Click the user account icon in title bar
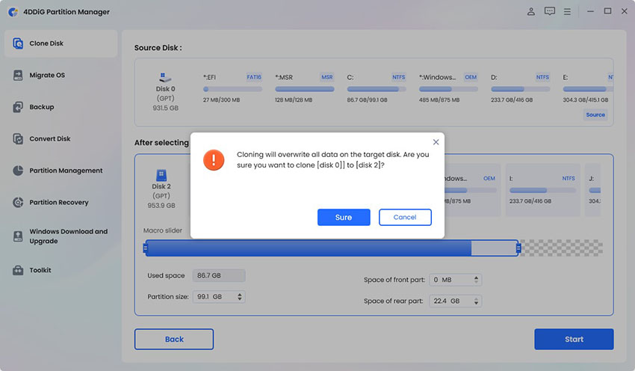Screen dimensions: 635x371 coord(530,11)
